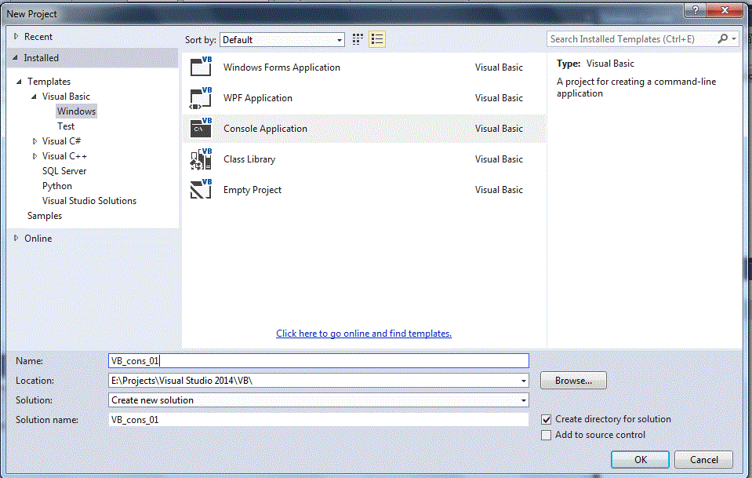752x478 pixels.
Task: Click the Empty Project template icon
Action: pos(201,190)
